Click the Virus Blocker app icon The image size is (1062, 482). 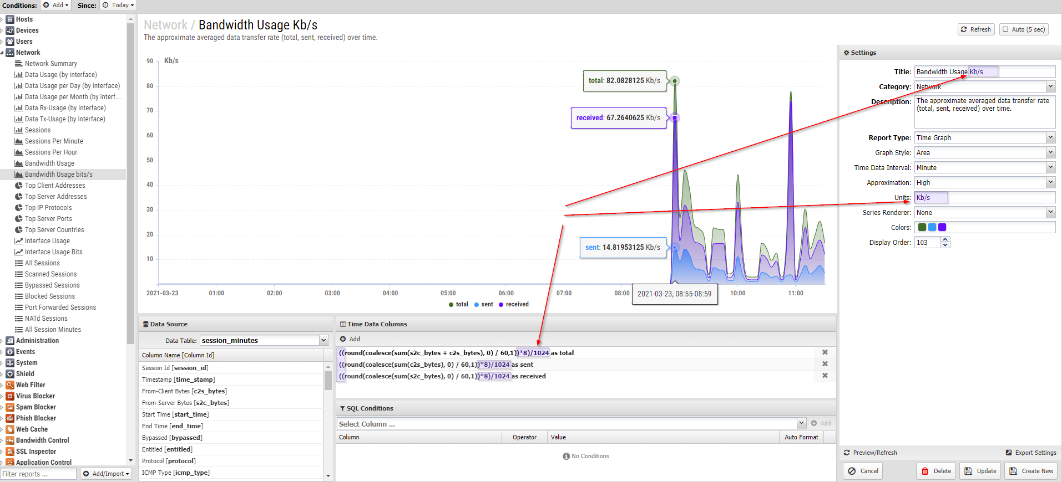coord(10,396)
